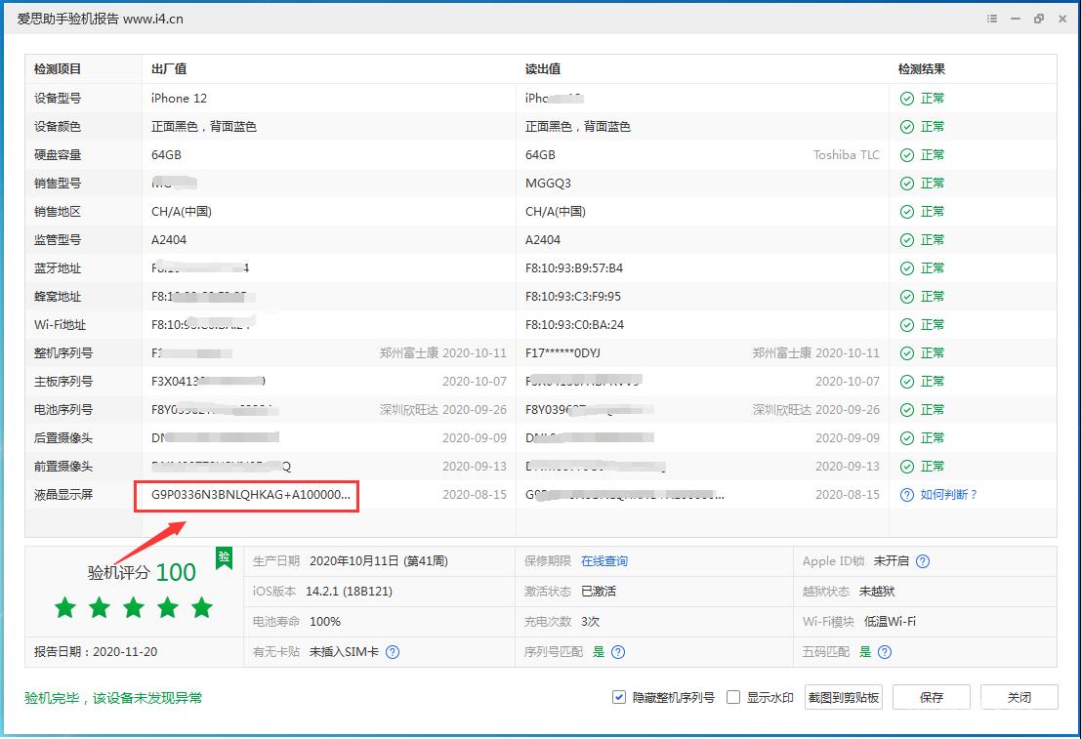Click the 在线查询 link for 保修期限
Image resolution: width=1081 pixels, height=739 pixels.
(x=603, y=561)
